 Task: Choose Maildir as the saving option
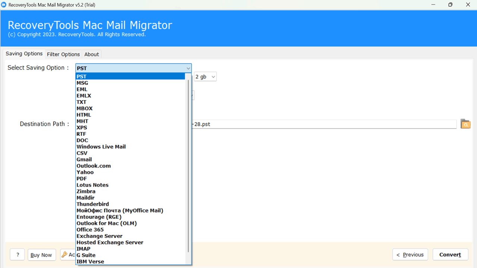(x=130, y=198)
